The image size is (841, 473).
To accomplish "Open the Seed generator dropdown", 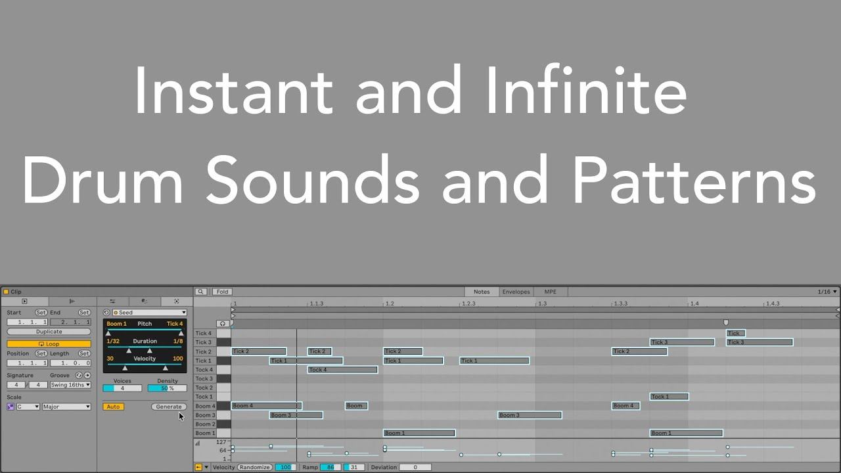I will (x=150, y=313).
